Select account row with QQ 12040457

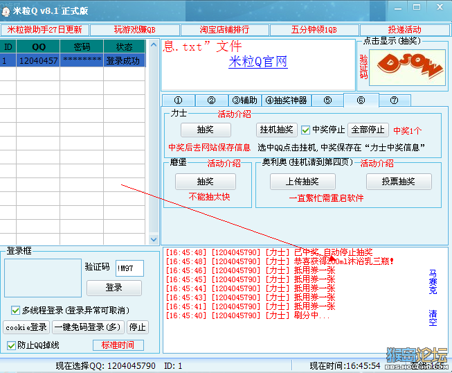coord(73,60)
